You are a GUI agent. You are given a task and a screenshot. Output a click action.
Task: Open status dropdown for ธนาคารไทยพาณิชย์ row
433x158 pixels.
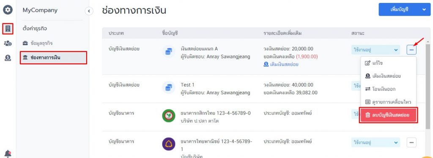tap(376, 142)
